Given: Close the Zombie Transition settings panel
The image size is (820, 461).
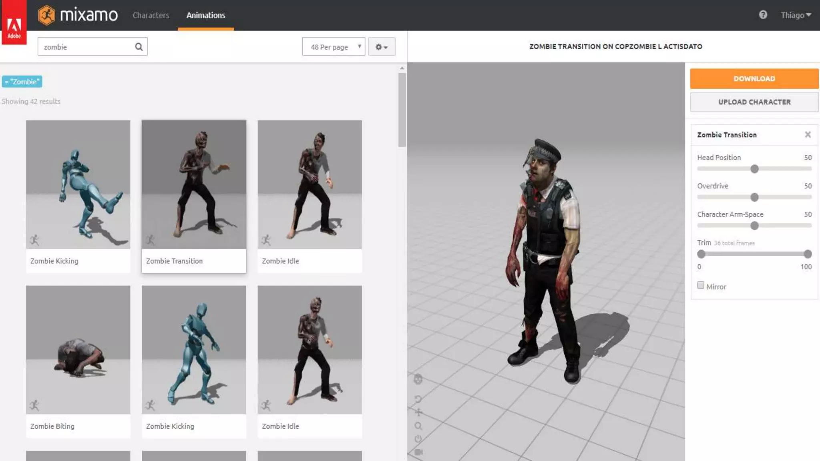Looking at the screenshot, I should 808,135.
